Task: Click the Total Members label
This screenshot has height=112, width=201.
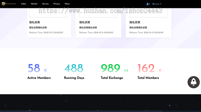Action: tap(148, 78)
